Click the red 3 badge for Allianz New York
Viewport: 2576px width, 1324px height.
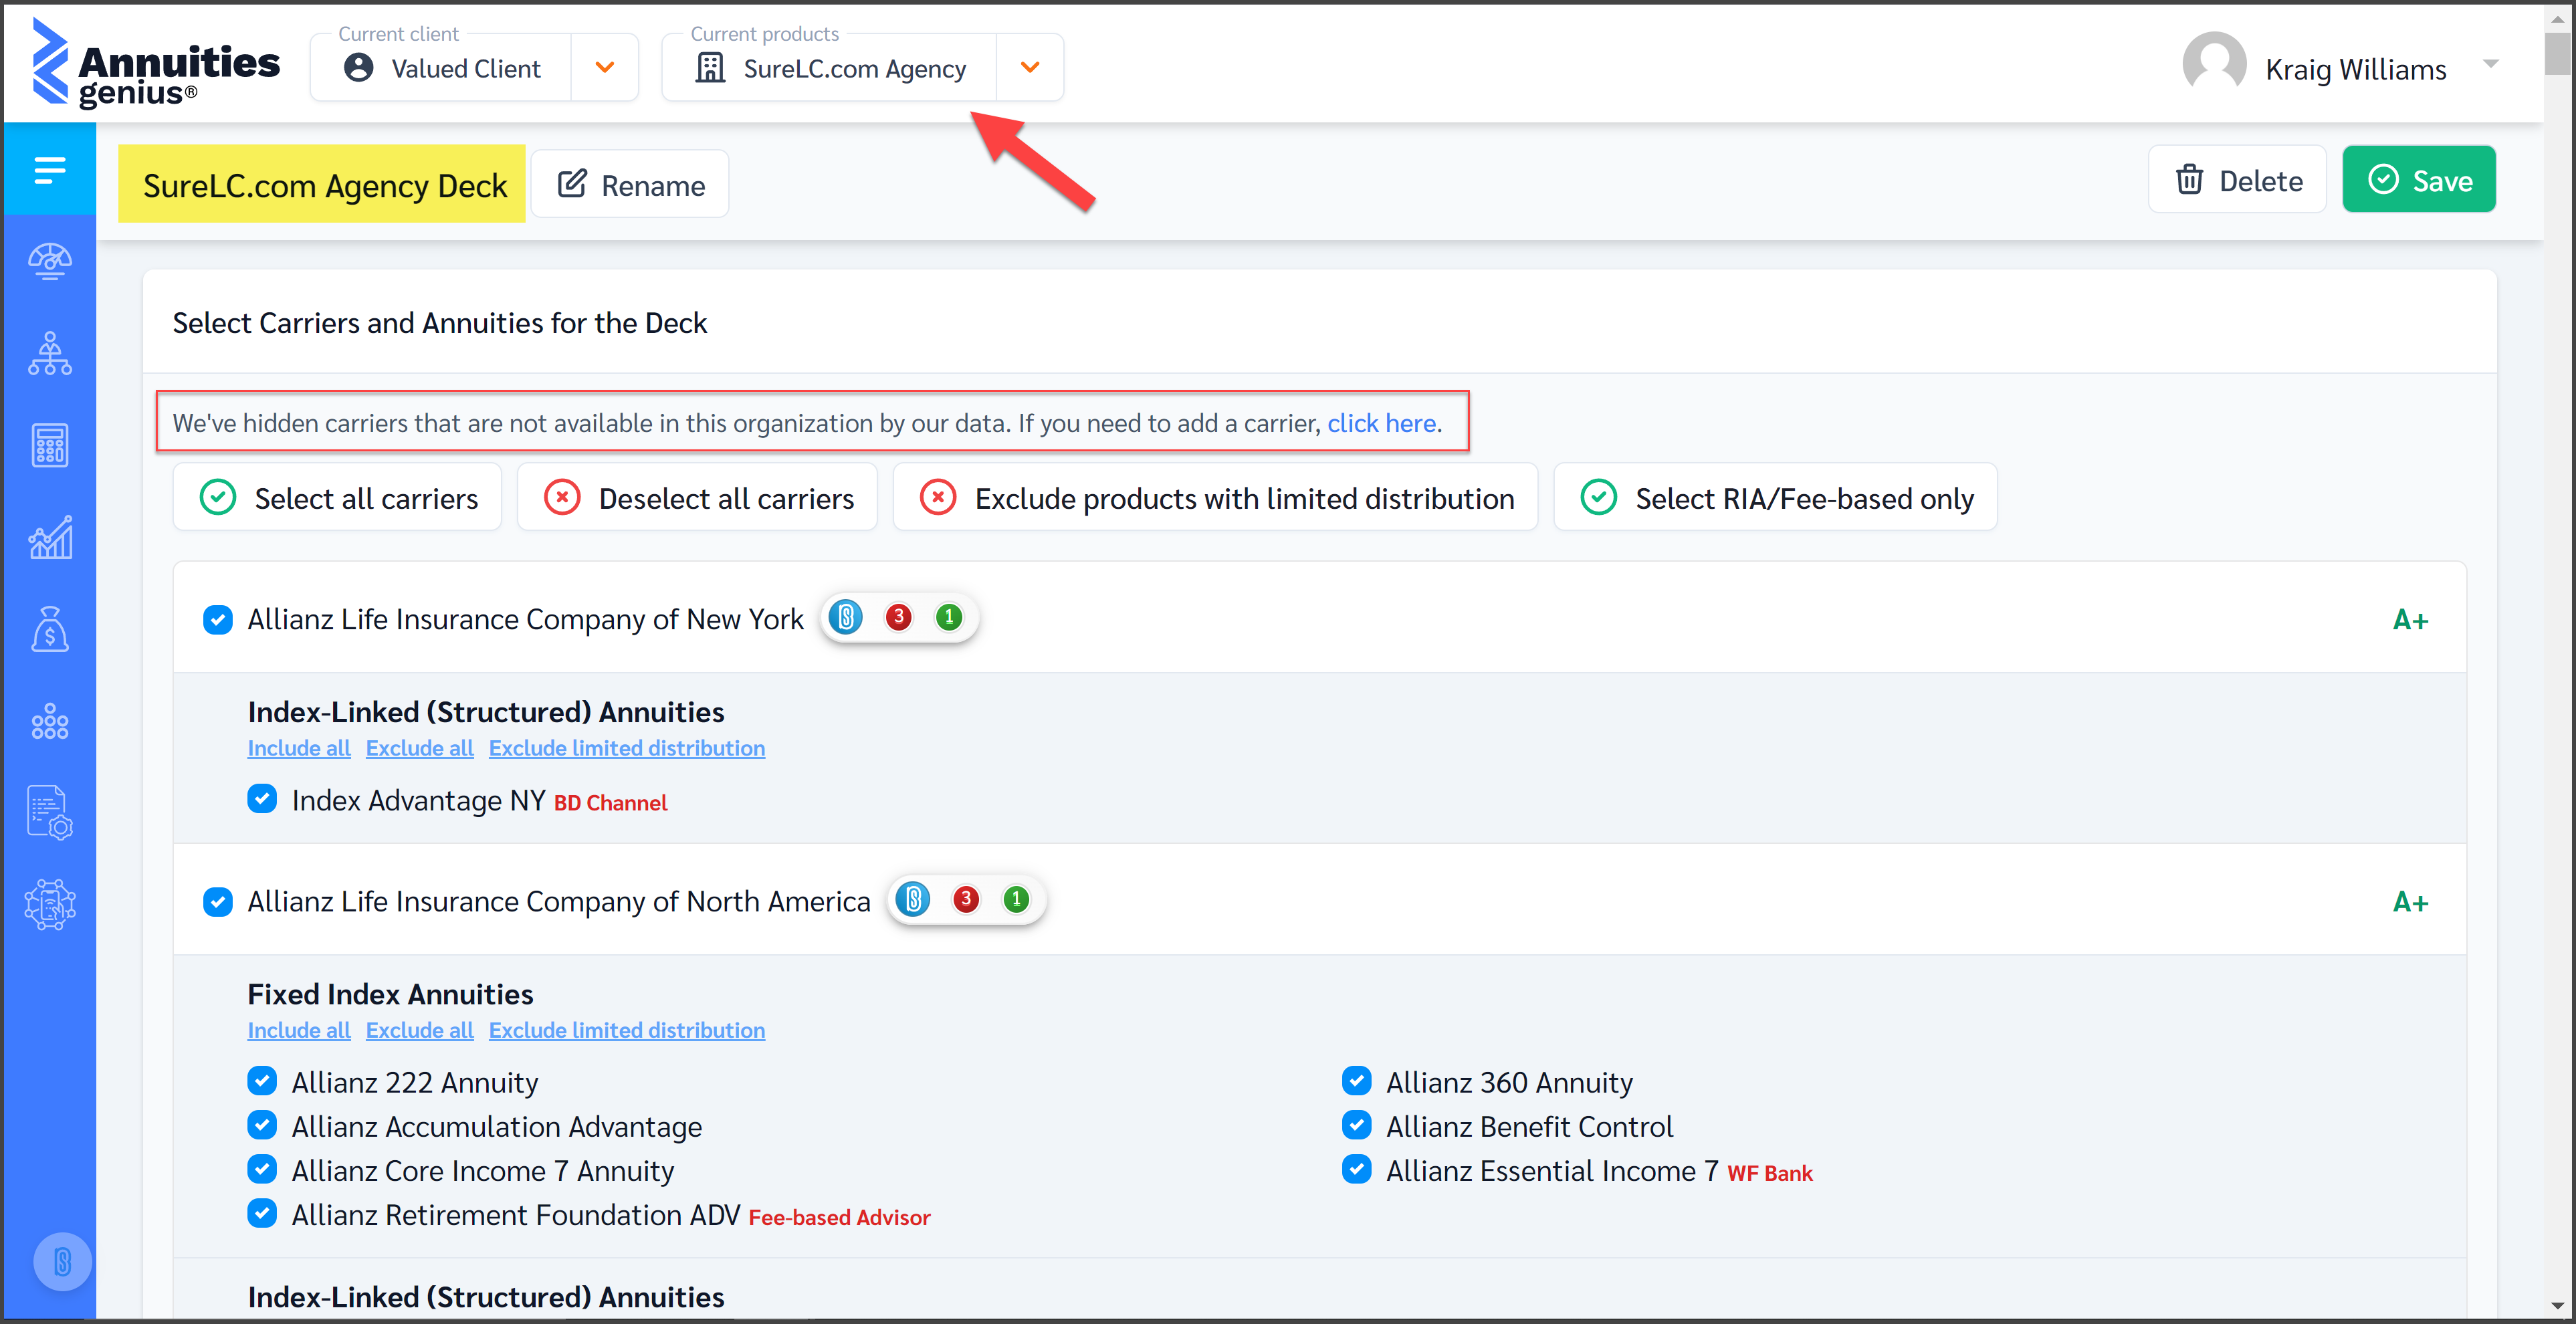coord(898,618)
